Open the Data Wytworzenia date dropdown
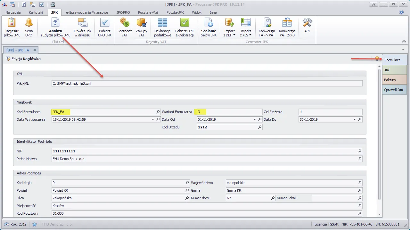 (x=153, y=119)
